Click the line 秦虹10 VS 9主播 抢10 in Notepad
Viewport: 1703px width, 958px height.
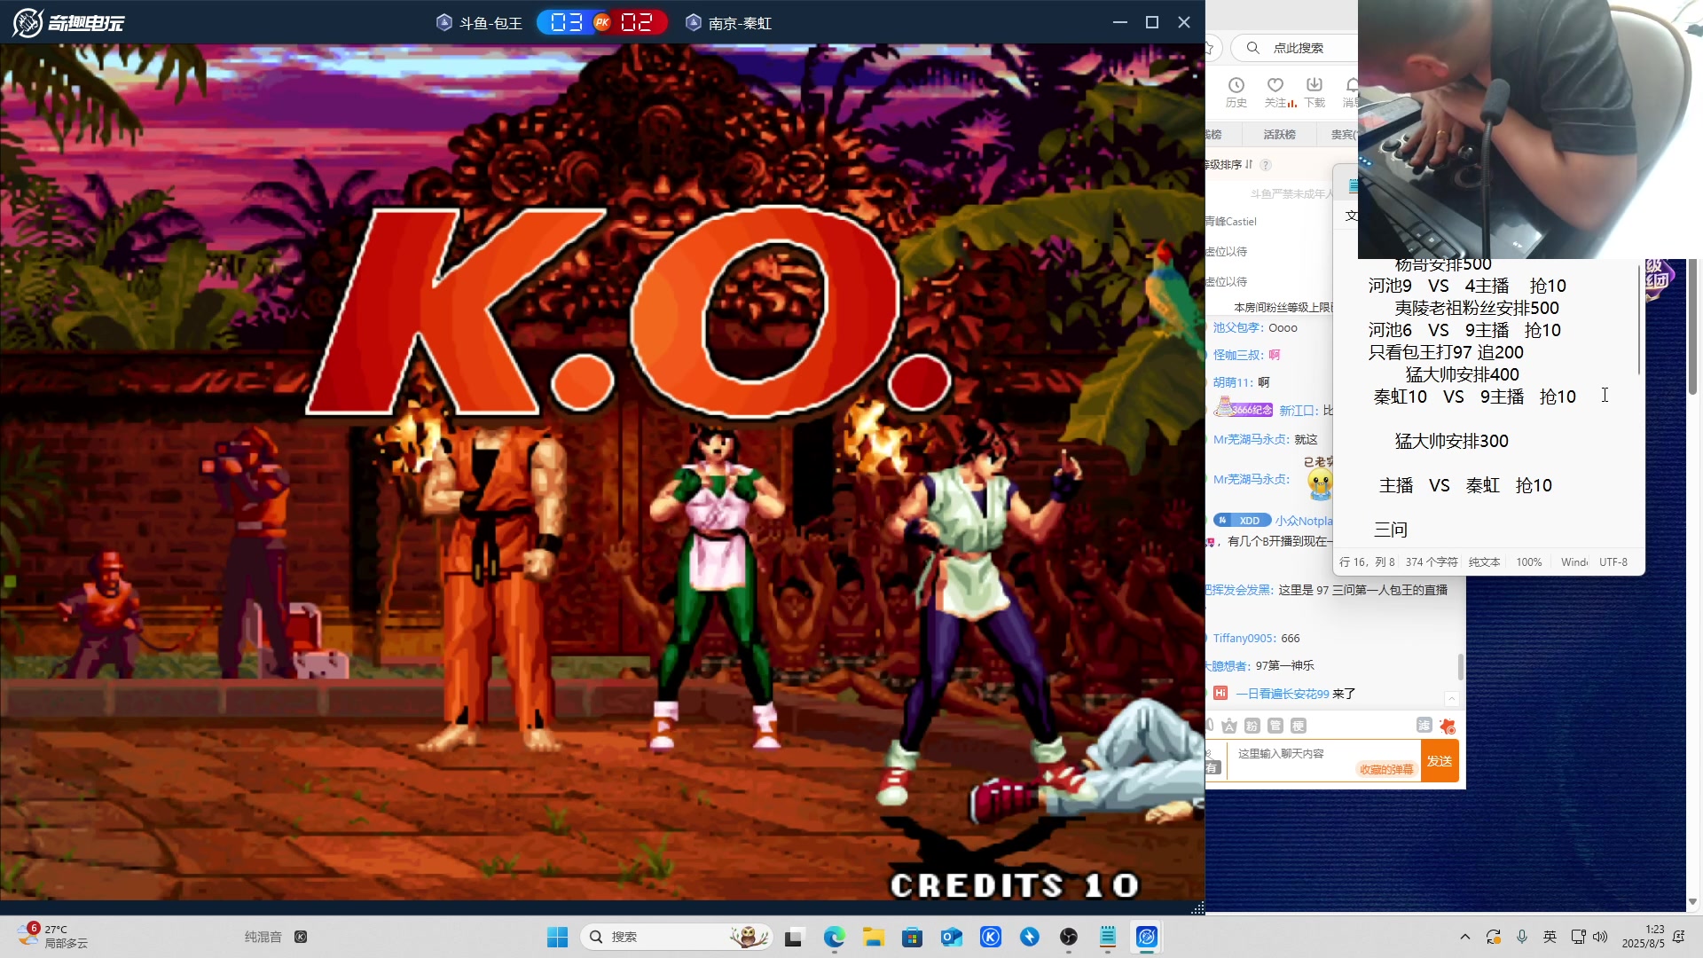point(1474,397)
